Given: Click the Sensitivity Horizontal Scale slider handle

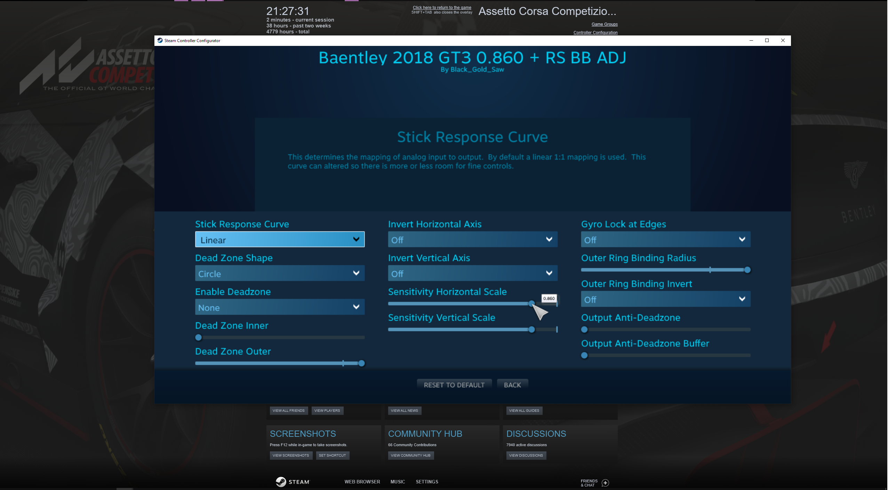Looking at the screenshot, I should point(531,304).
